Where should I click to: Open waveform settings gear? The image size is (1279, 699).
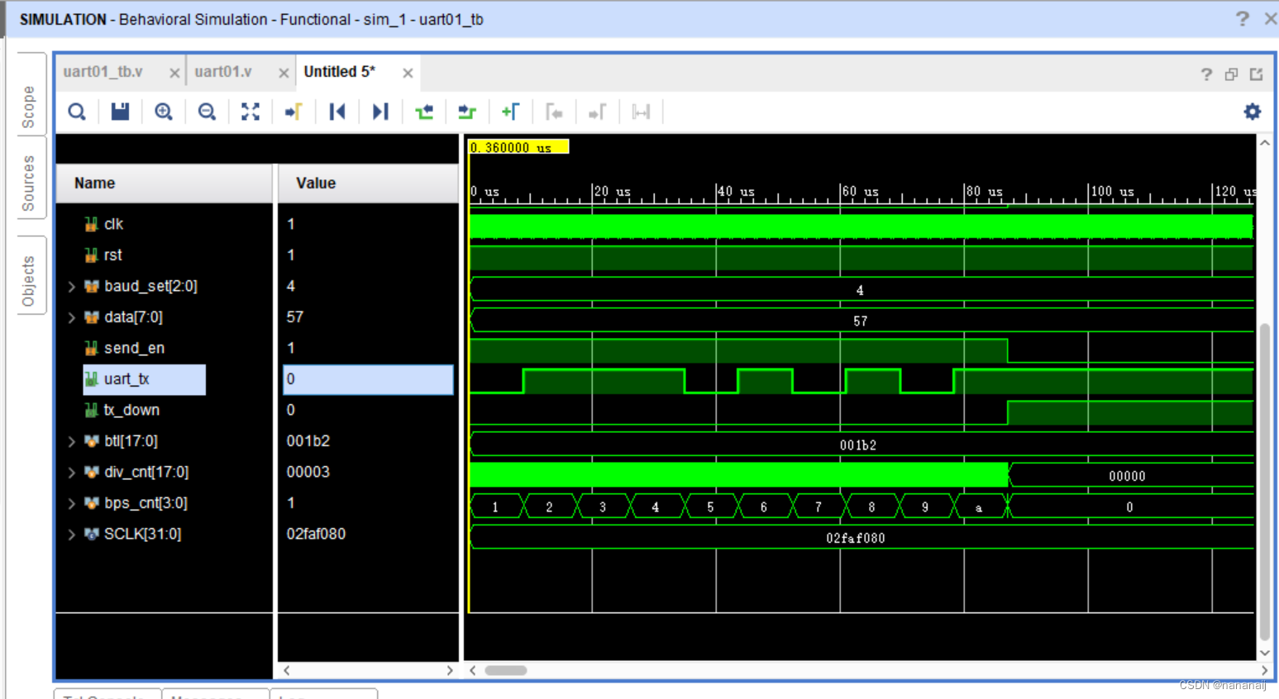click(1253, 112)
